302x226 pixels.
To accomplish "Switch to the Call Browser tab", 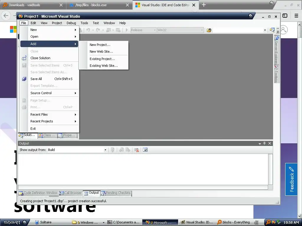I will pos(70,193).
